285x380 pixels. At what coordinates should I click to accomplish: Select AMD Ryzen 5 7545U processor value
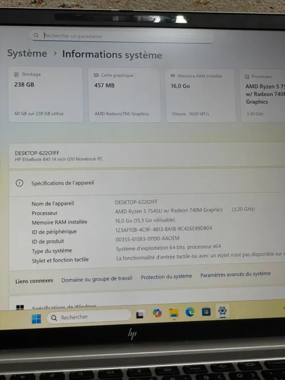(169, 211)
